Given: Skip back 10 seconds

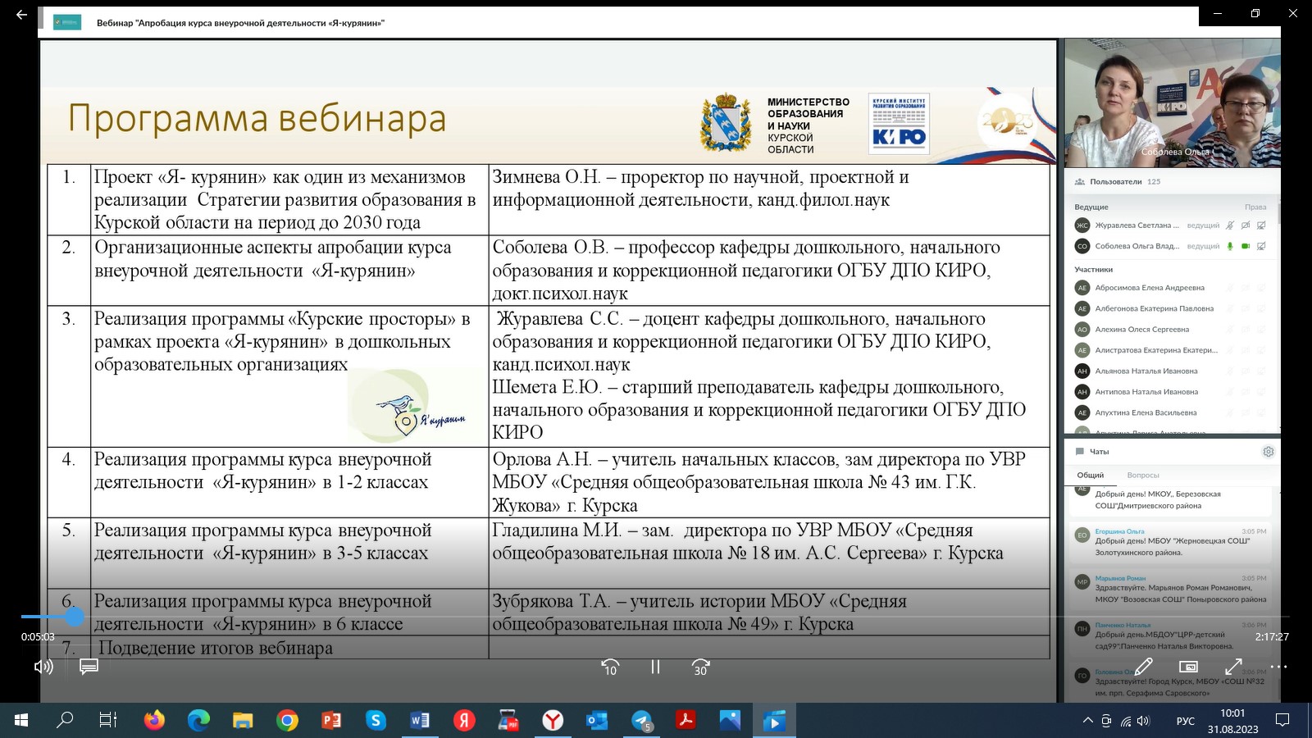Looking at the screenshot, I should 609,667.
